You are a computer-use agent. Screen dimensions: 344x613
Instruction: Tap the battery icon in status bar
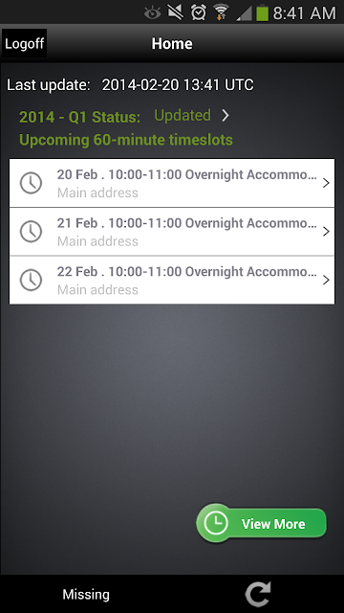[262, 12]
